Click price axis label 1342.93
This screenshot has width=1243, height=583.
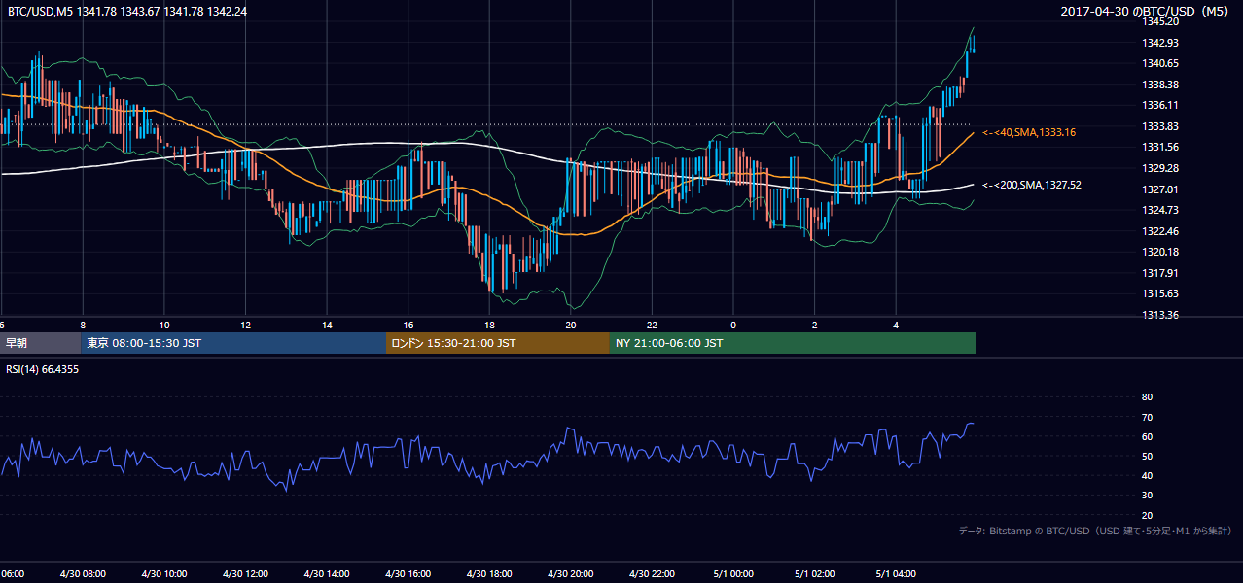point(1161,43)
